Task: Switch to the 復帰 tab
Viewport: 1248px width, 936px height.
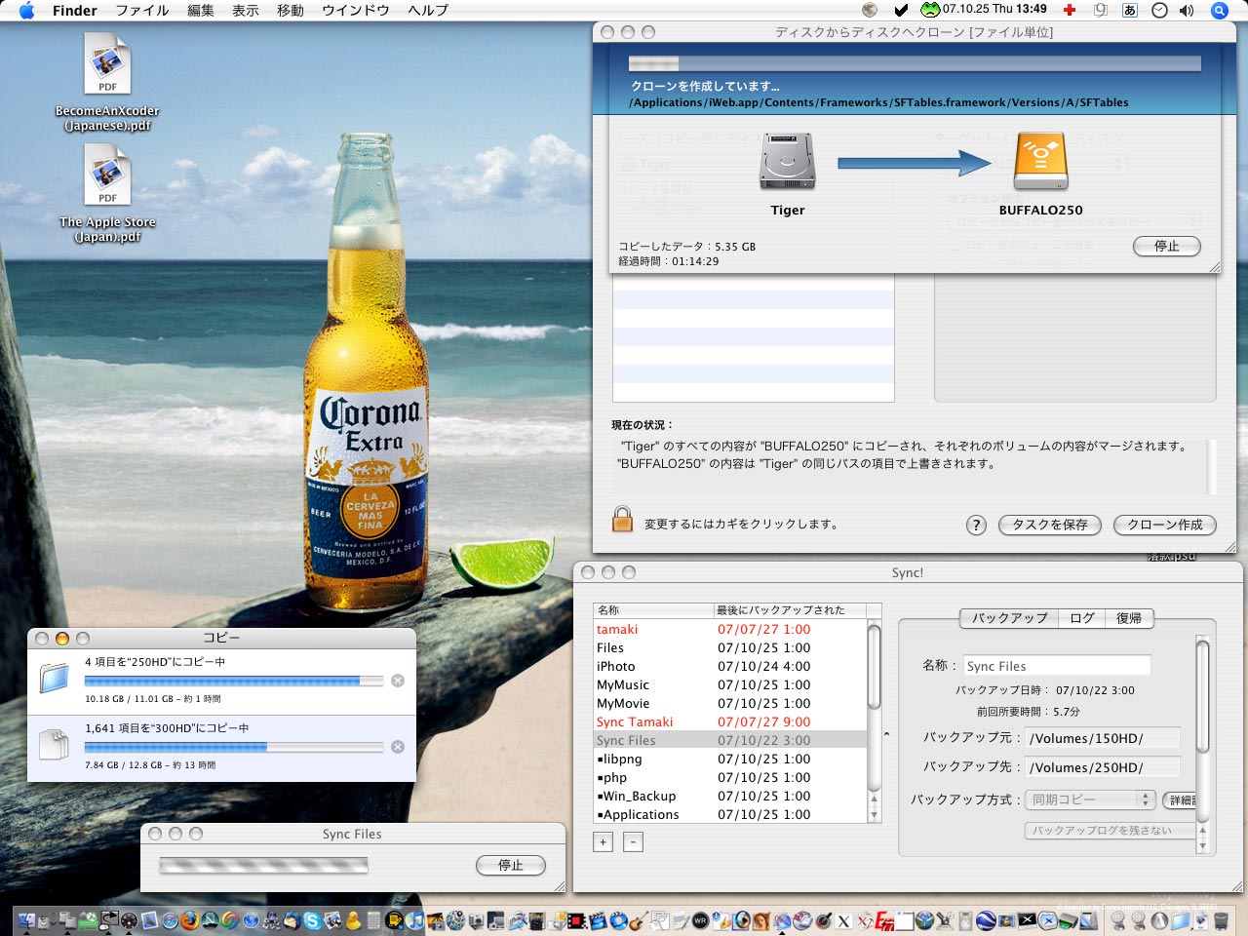Action: tap(1129, 618)
